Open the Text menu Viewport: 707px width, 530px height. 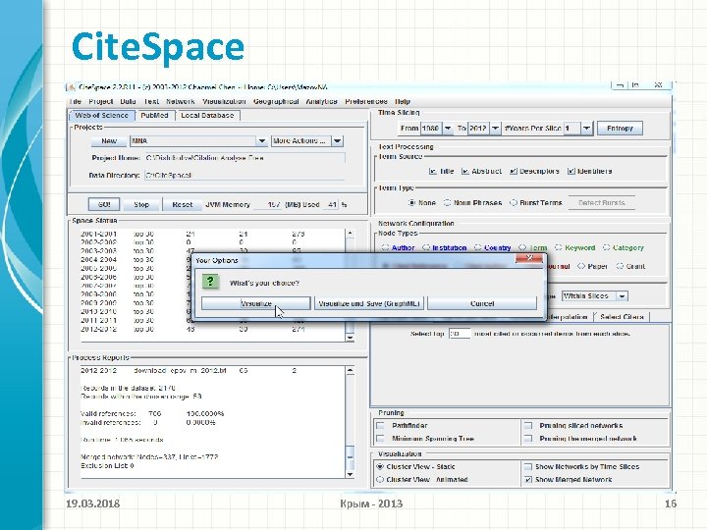(x=151, y=101)
